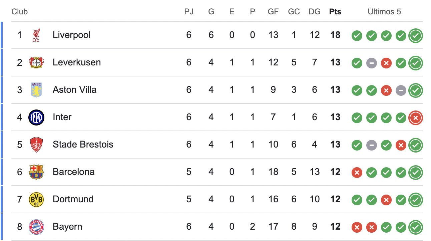Image resolution: width=431 pixels, height=241 pixels.
Task: Select the Barcelona team name
Action: pos(73,172)
